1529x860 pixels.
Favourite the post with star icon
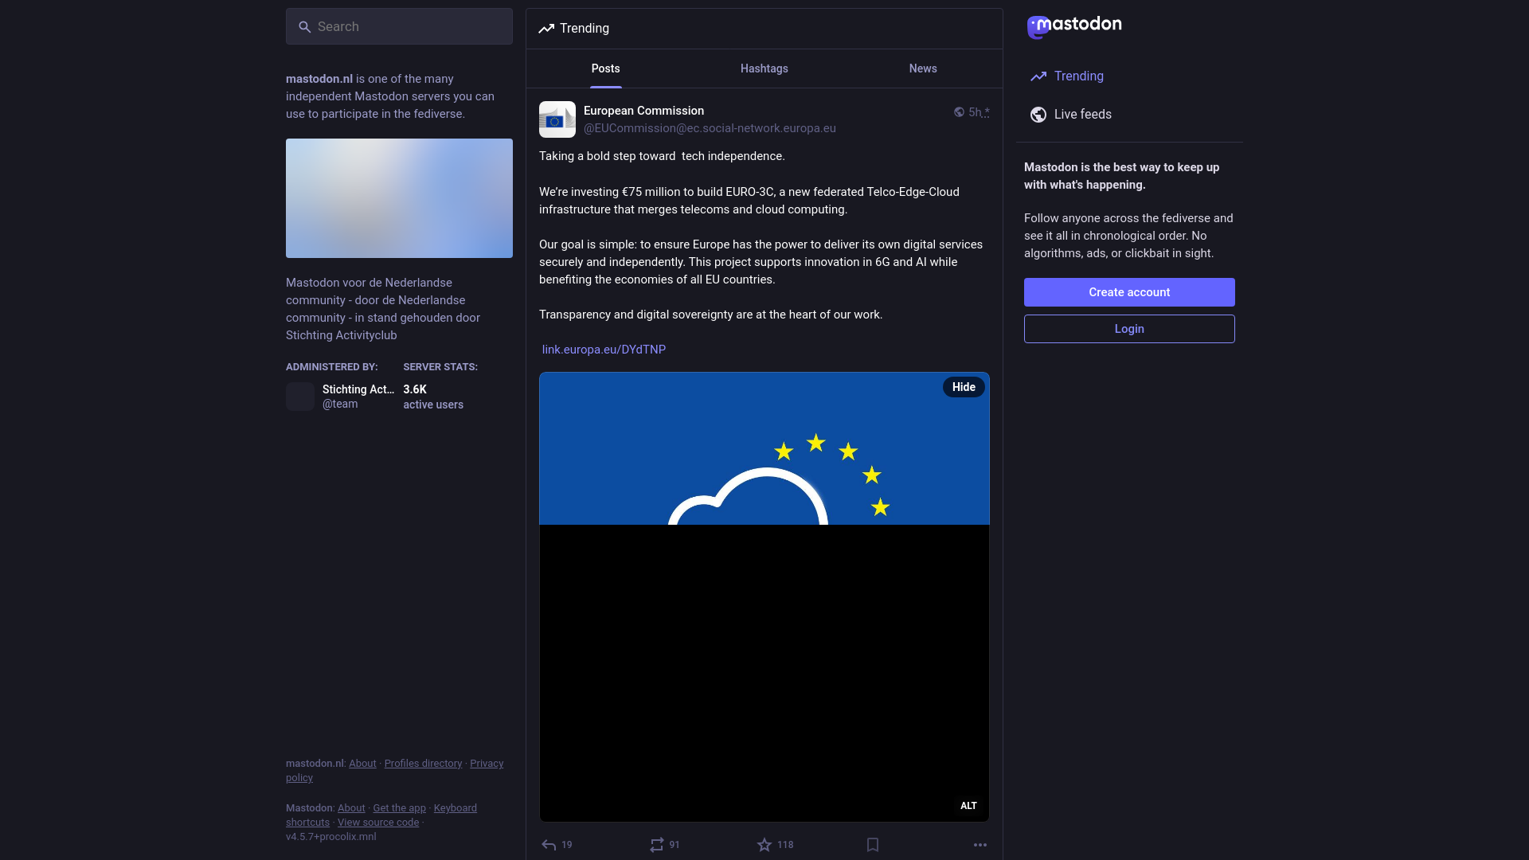coord(775,845)
